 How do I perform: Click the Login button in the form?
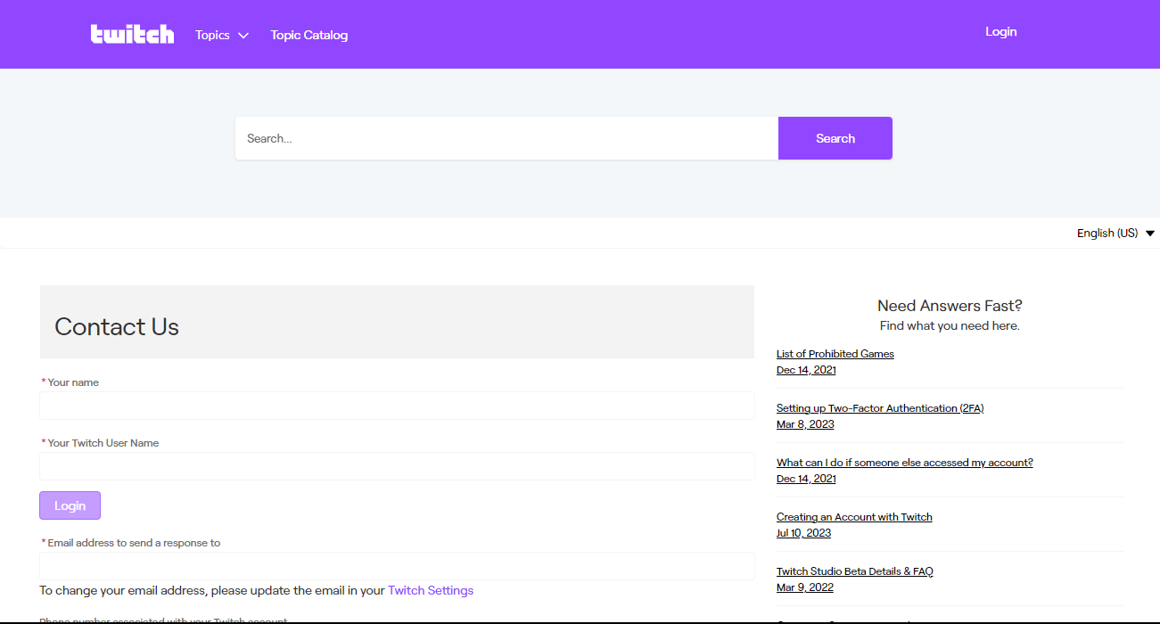(x=70, y=505)
